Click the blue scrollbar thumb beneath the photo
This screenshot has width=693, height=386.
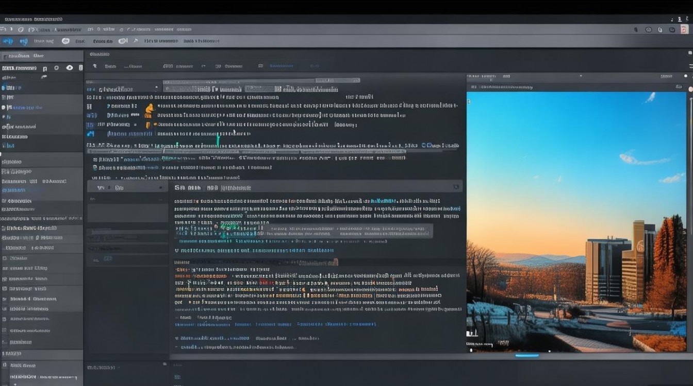click(527, 355)
